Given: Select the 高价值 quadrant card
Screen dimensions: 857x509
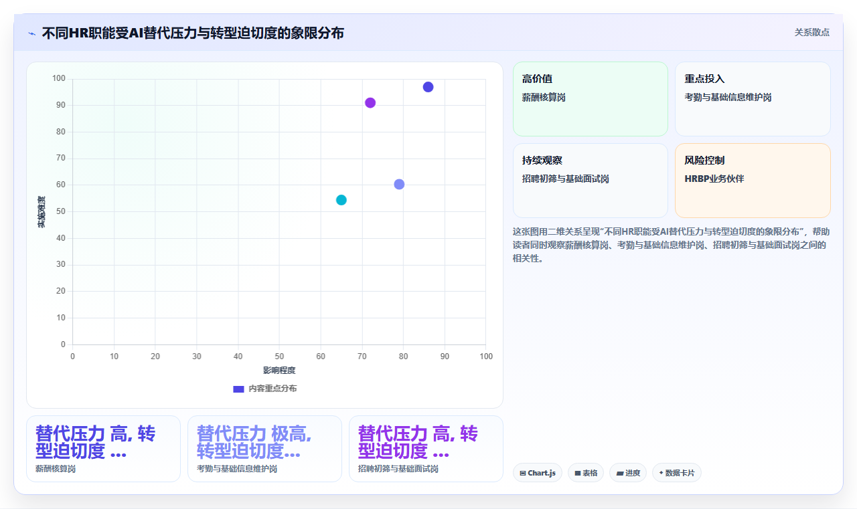Looking at the screenshot, I should [591, 99].
